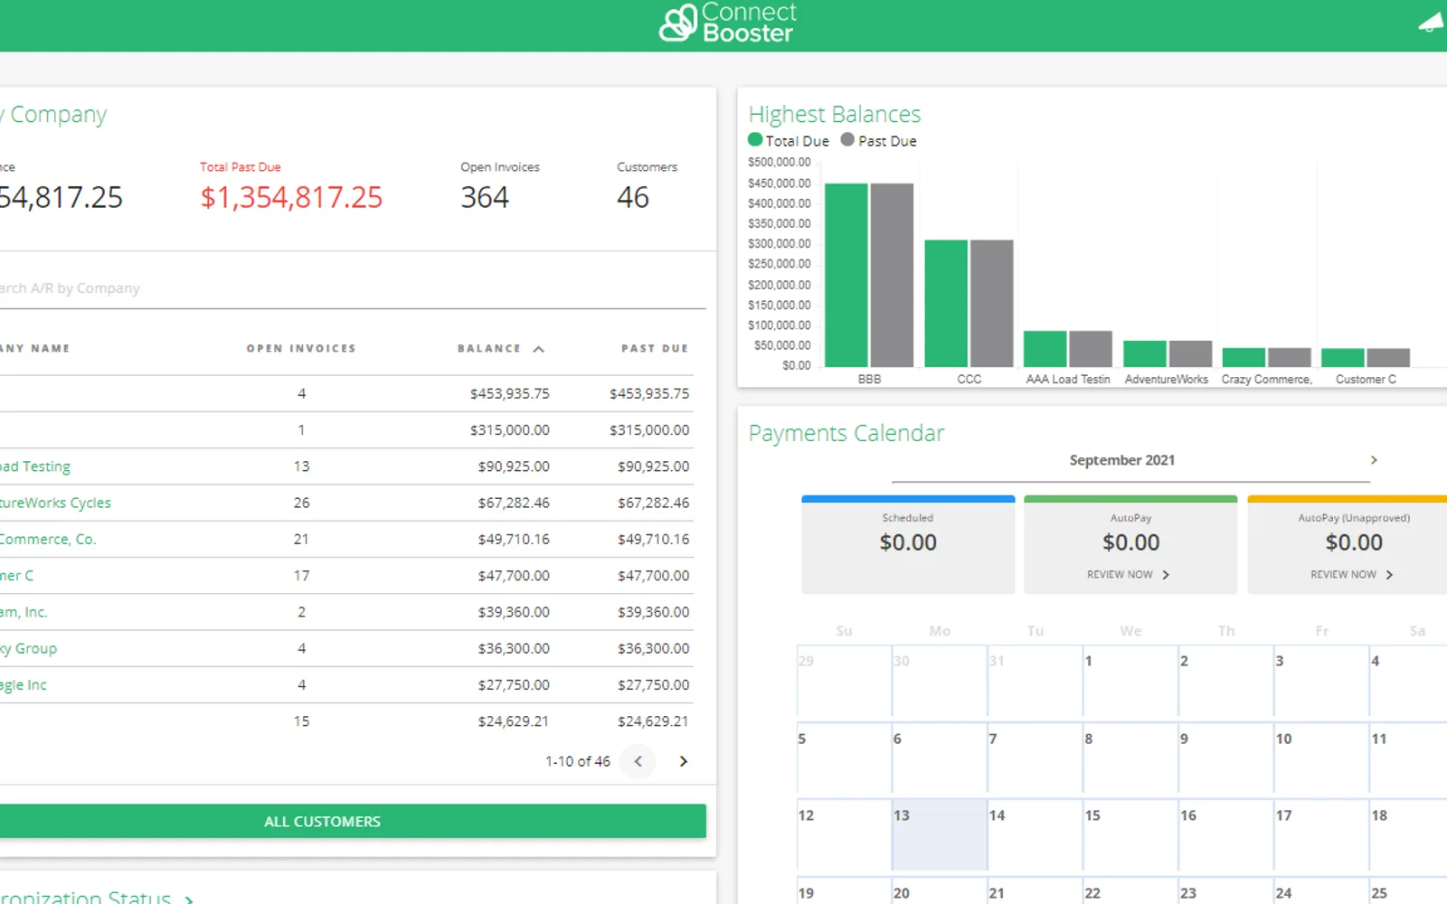Click the $453,935.75 balance cell
This screenshot has height=904, width=1447.
pos(509,393)
